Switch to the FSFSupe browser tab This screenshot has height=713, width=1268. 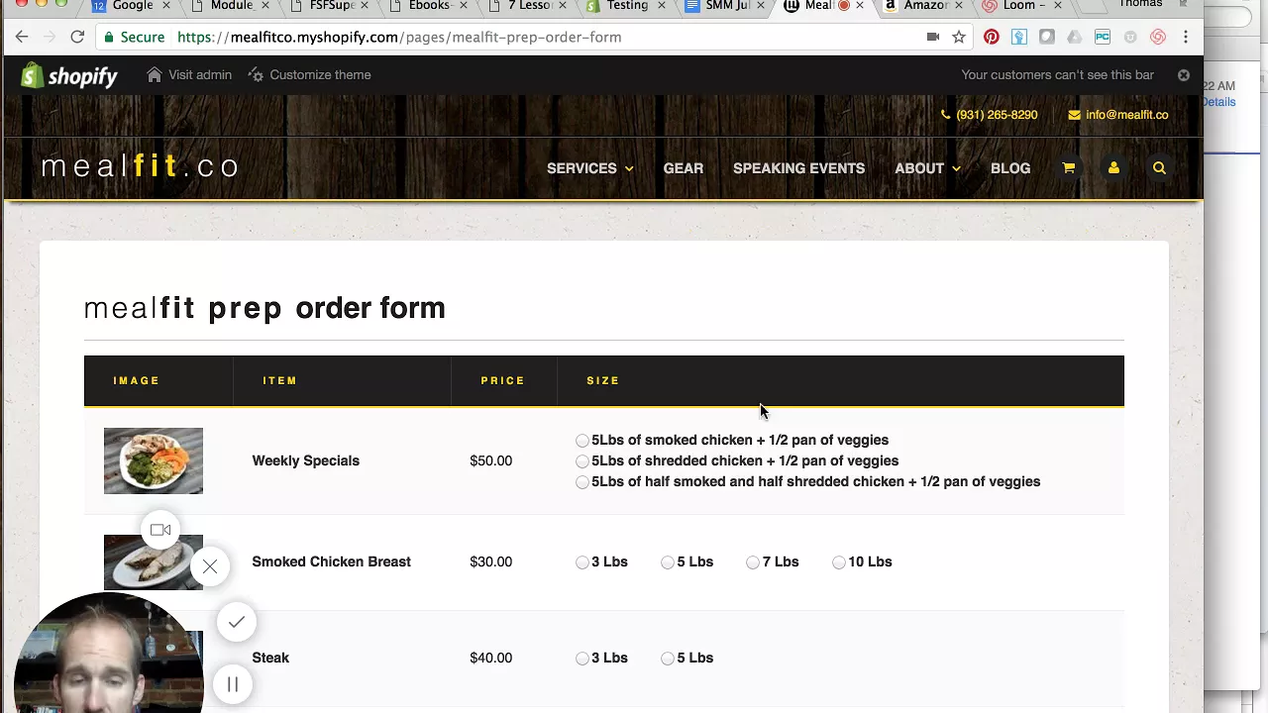pyautogui.click(x=330, y=6)
